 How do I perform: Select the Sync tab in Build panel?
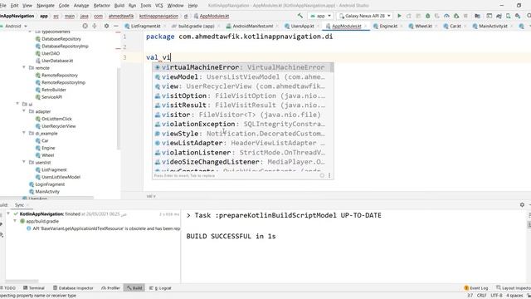click(x=19, y=205)
